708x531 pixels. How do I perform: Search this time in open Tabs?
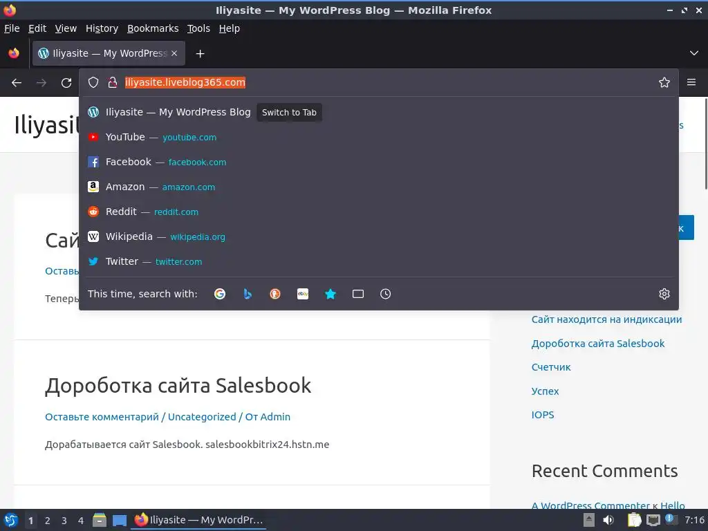point(358,294)
